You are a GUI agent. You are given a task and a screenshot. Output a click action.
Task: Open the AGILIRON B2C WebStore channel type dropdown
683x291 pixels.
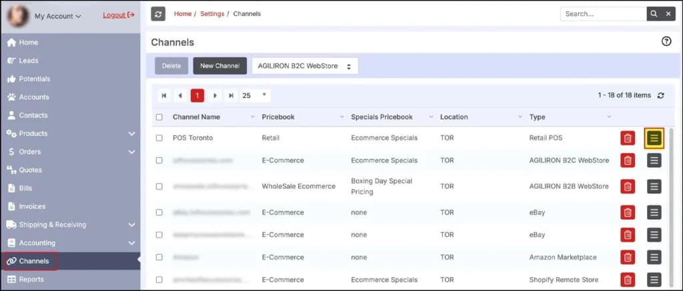[305, 66]
